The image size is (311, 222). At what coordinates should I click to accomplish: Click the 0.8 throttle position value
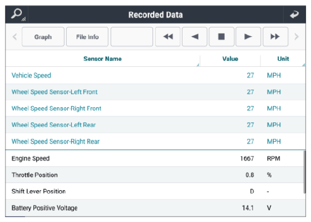[250, 175]
